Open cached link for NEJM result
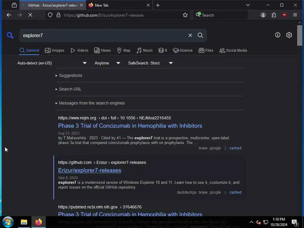The height and width of the screenshot is (228, 304). tap(235, 148)
